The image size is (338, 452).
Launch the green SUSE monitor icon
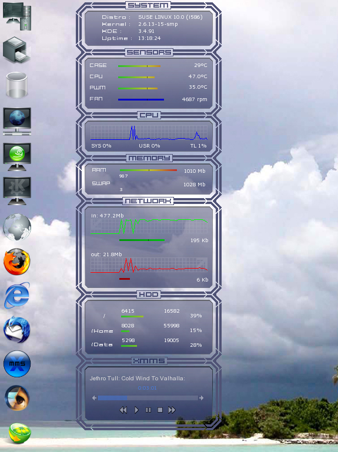[17, 156]
